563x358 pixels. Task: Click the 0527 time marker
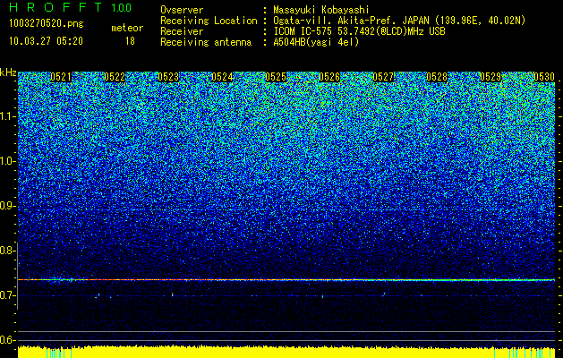383,77
